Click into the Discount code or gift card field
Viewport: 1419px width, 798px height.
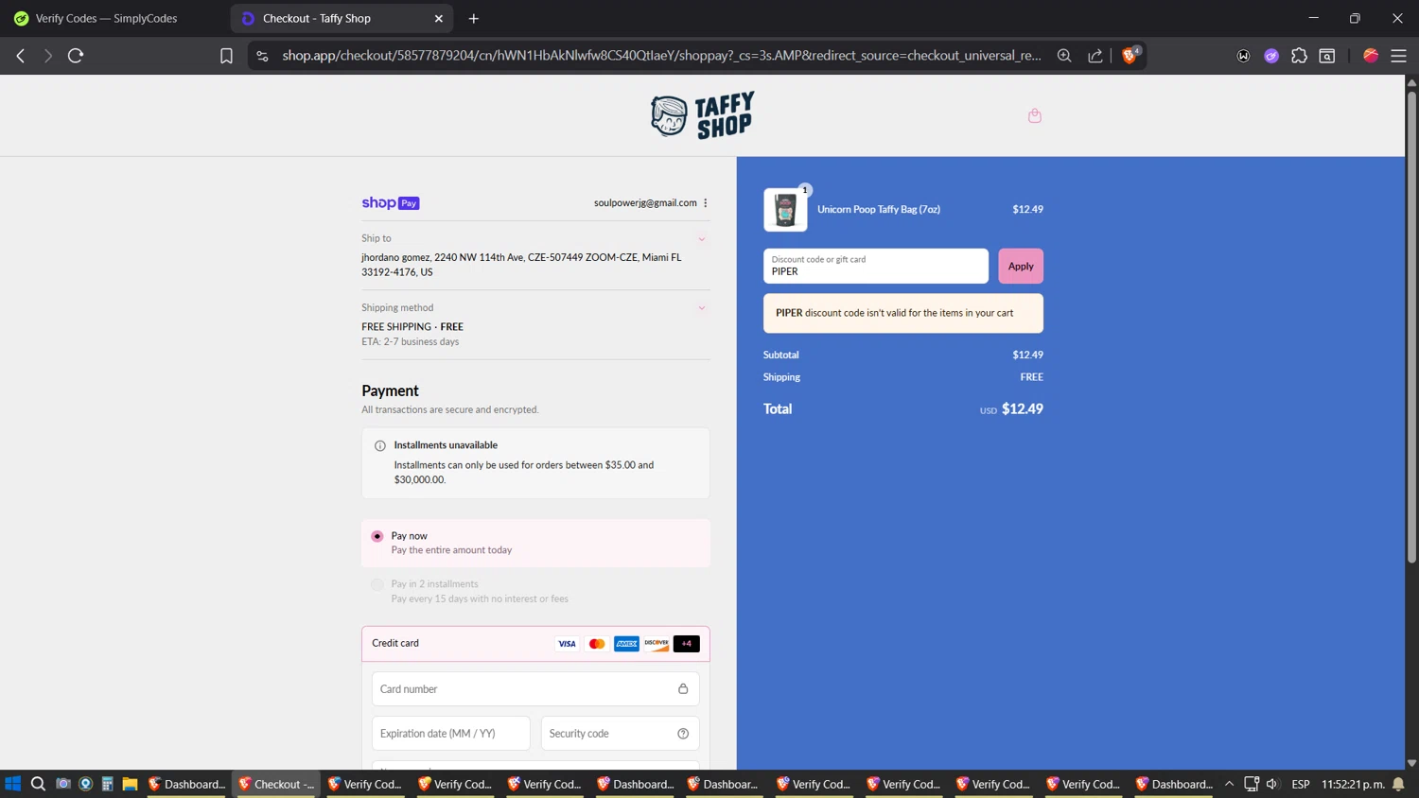click(876, 266)
